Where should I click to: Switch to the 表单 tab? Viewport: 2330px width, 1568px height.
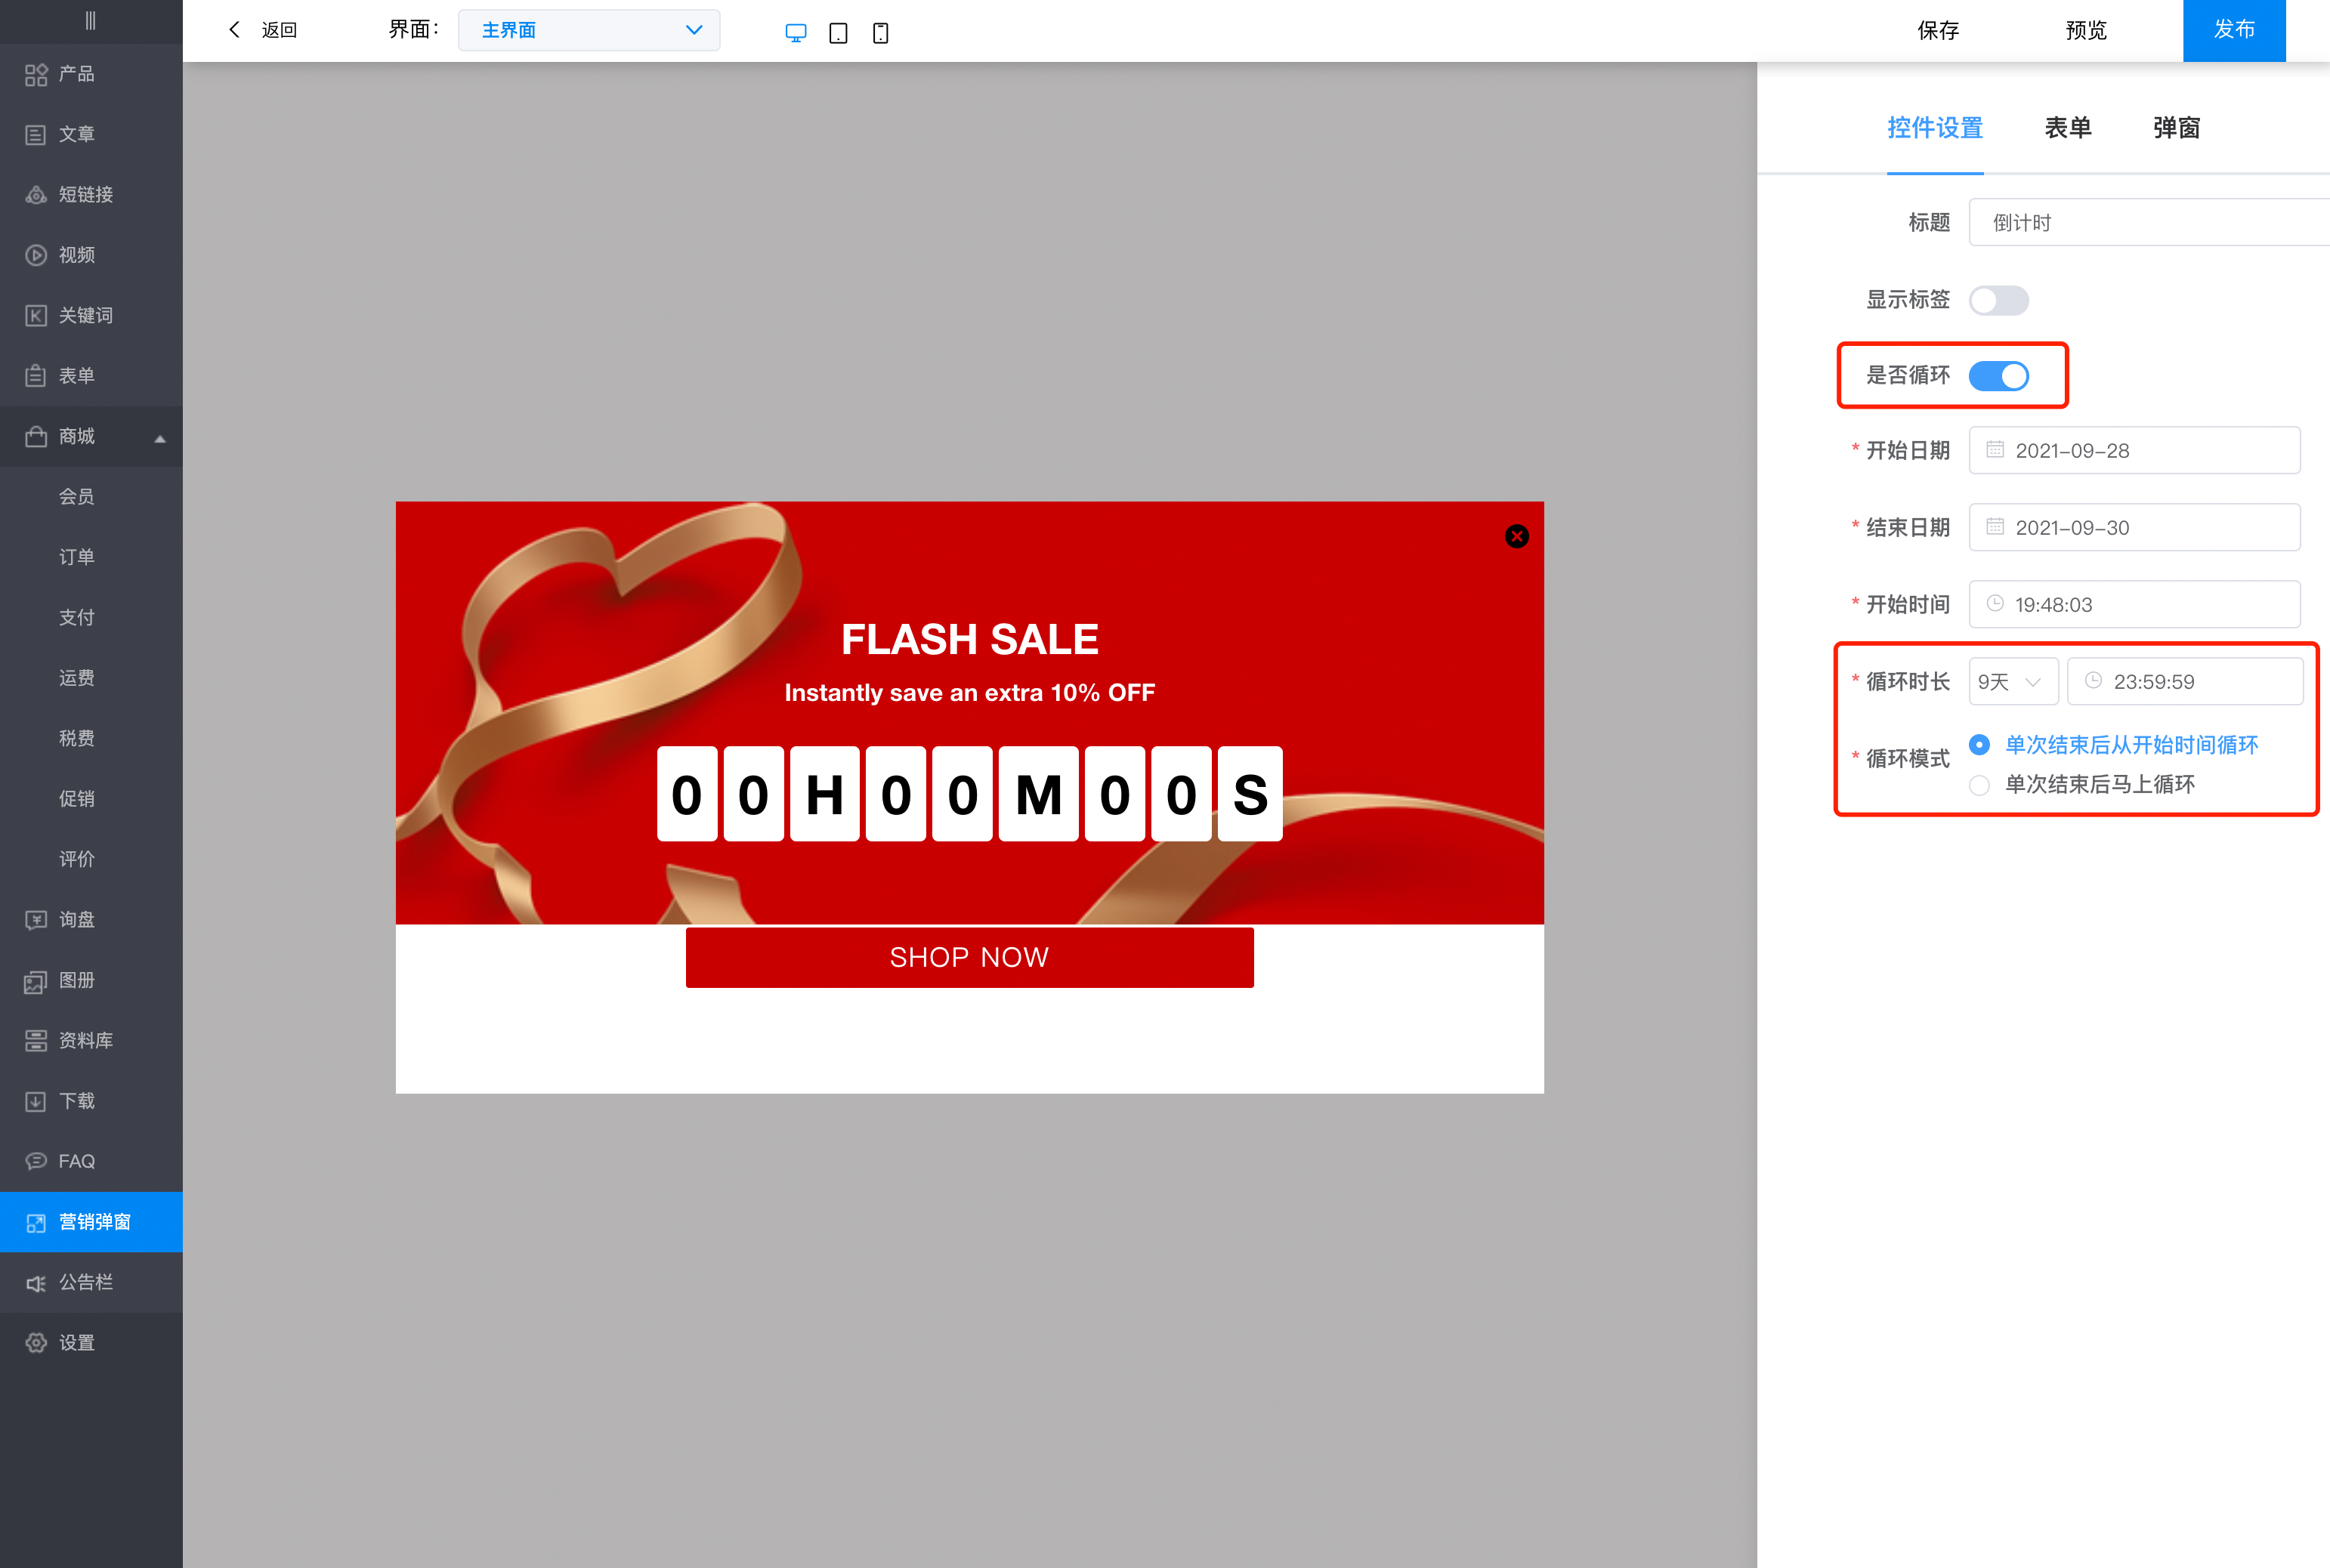2067,128
